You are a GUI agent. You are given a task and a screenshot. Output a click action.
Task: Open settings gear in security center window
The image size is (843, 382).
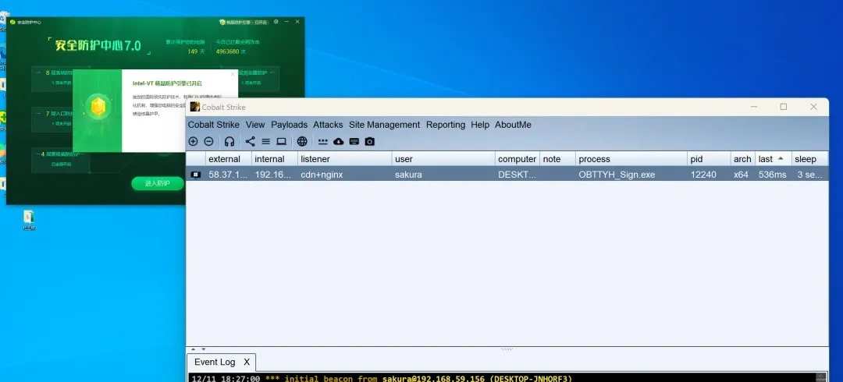(276, 22)
